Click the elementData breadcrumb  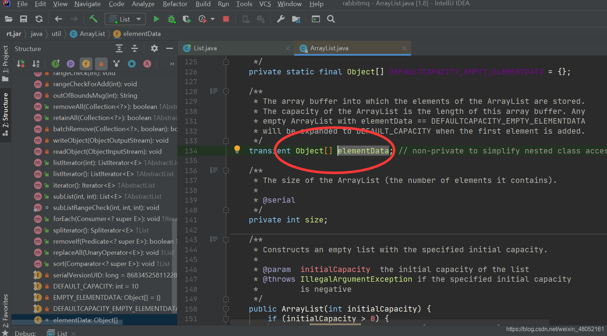pyautogui.click(x=137, y=34)
